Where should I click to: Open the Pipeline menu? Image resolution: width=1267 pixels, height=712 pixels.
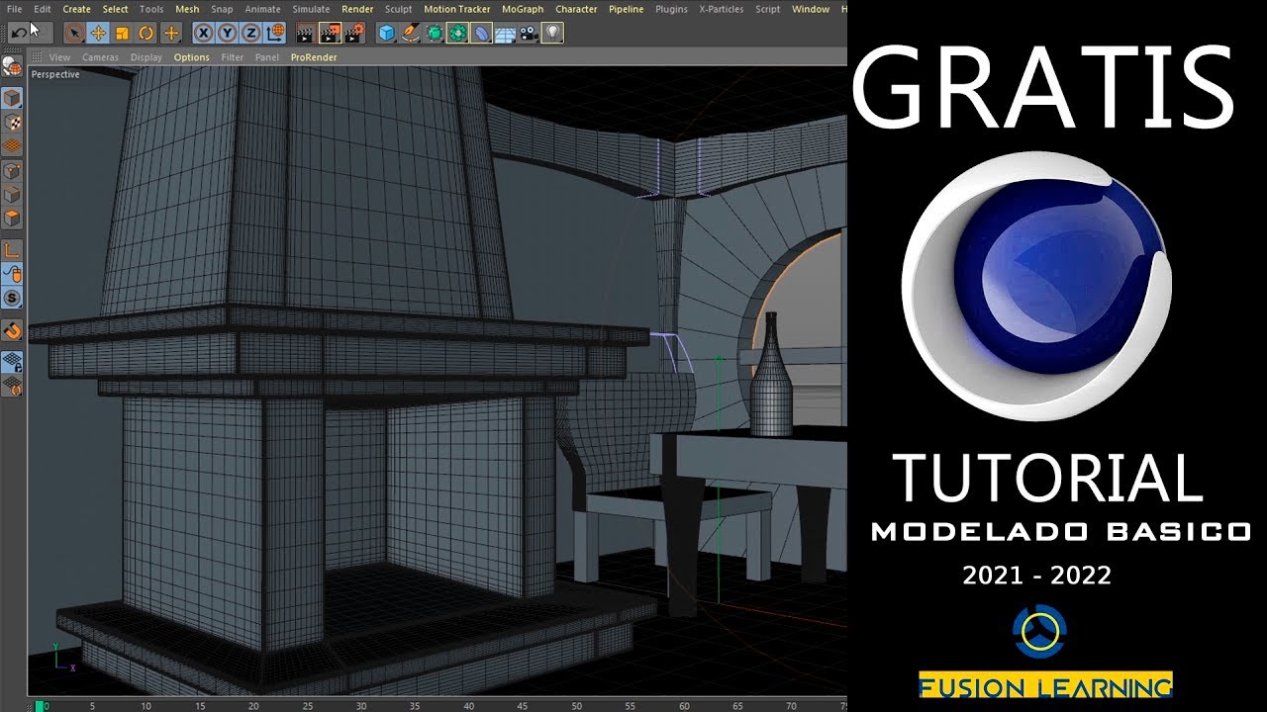pos(626,9)
